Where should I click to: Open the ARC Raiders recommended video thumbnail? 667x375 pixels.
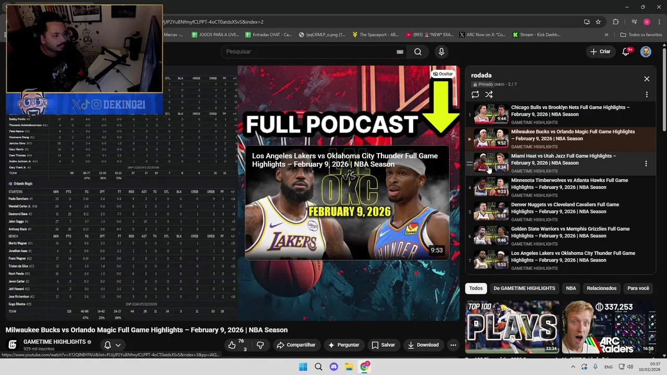[609, 327]
